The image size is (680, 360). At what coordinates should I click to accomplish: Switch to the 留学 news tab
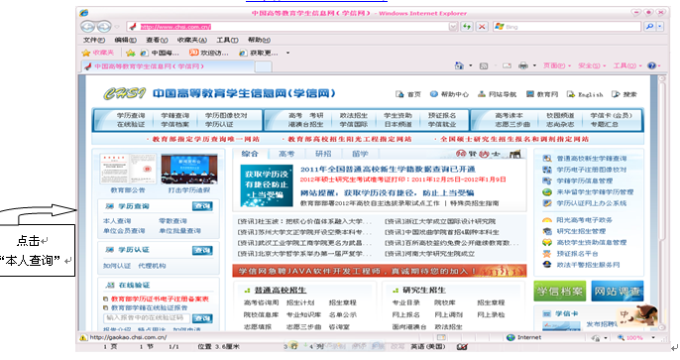coord(360,154)
